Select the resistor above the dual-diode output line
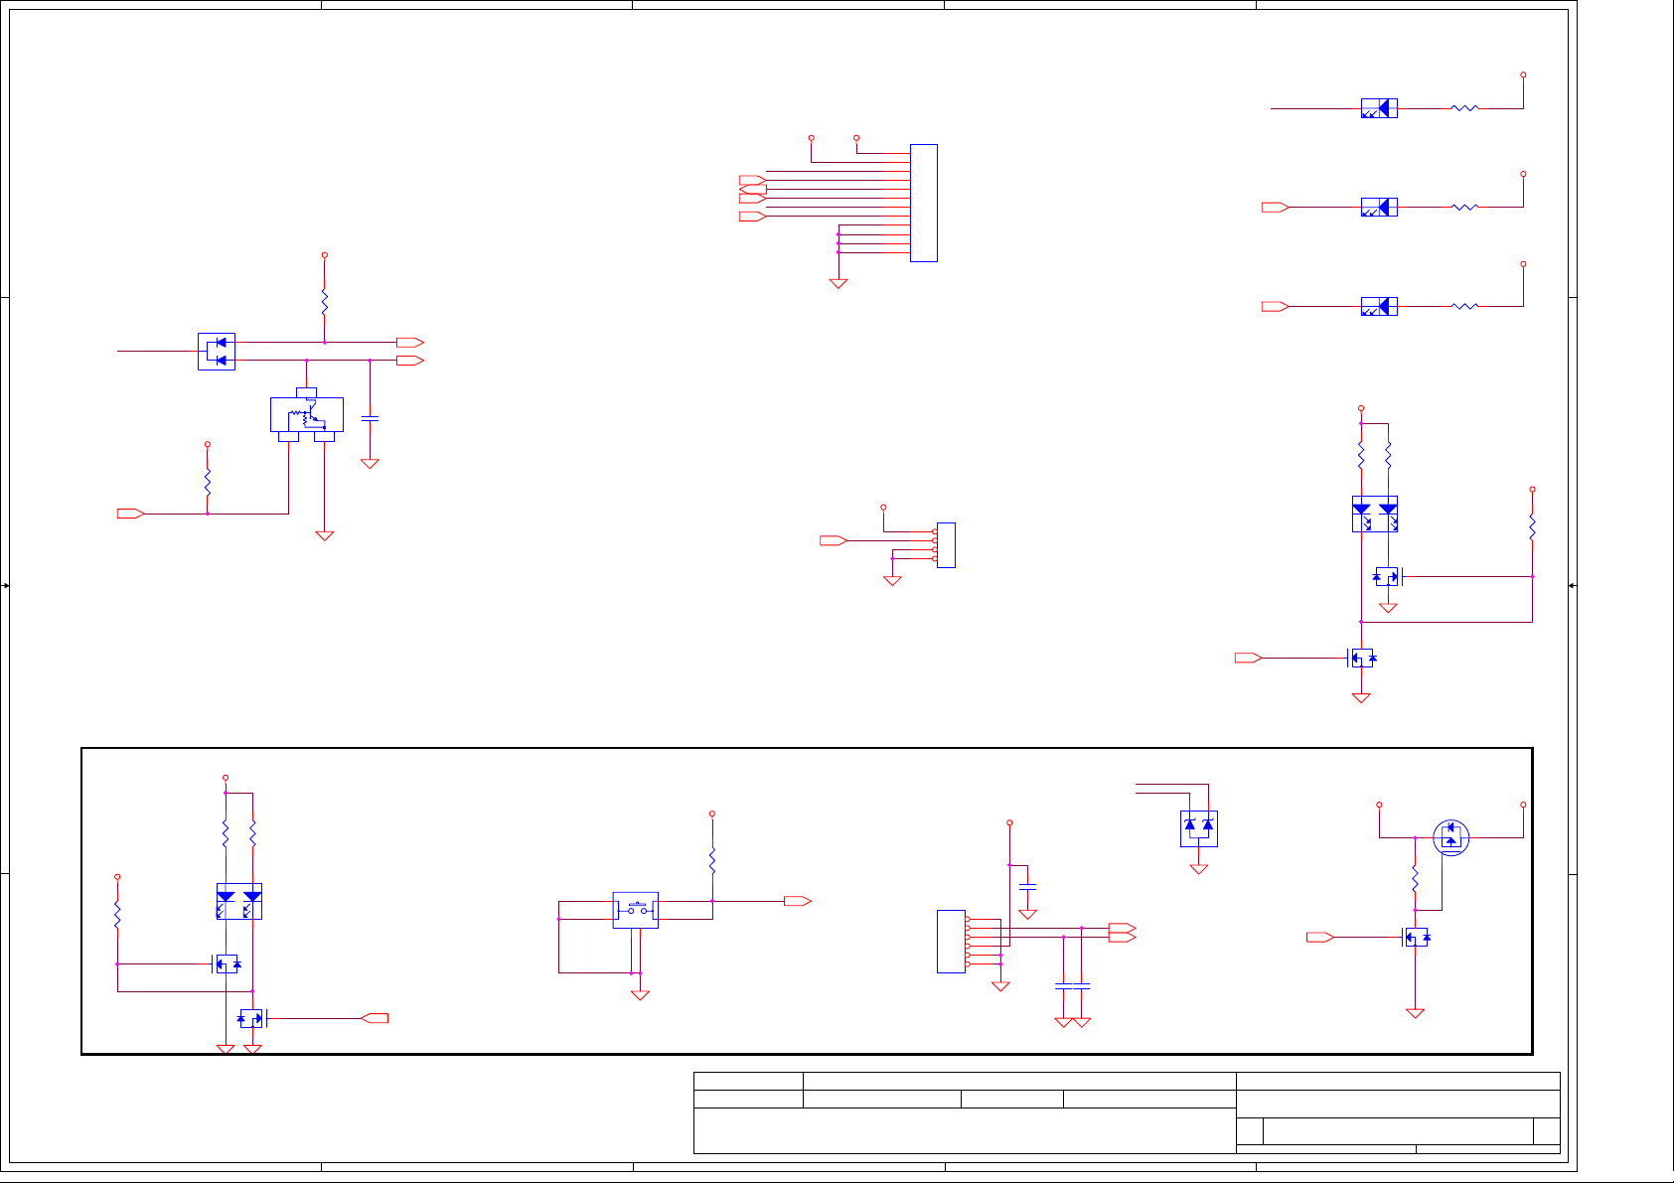 coord(324,302)
